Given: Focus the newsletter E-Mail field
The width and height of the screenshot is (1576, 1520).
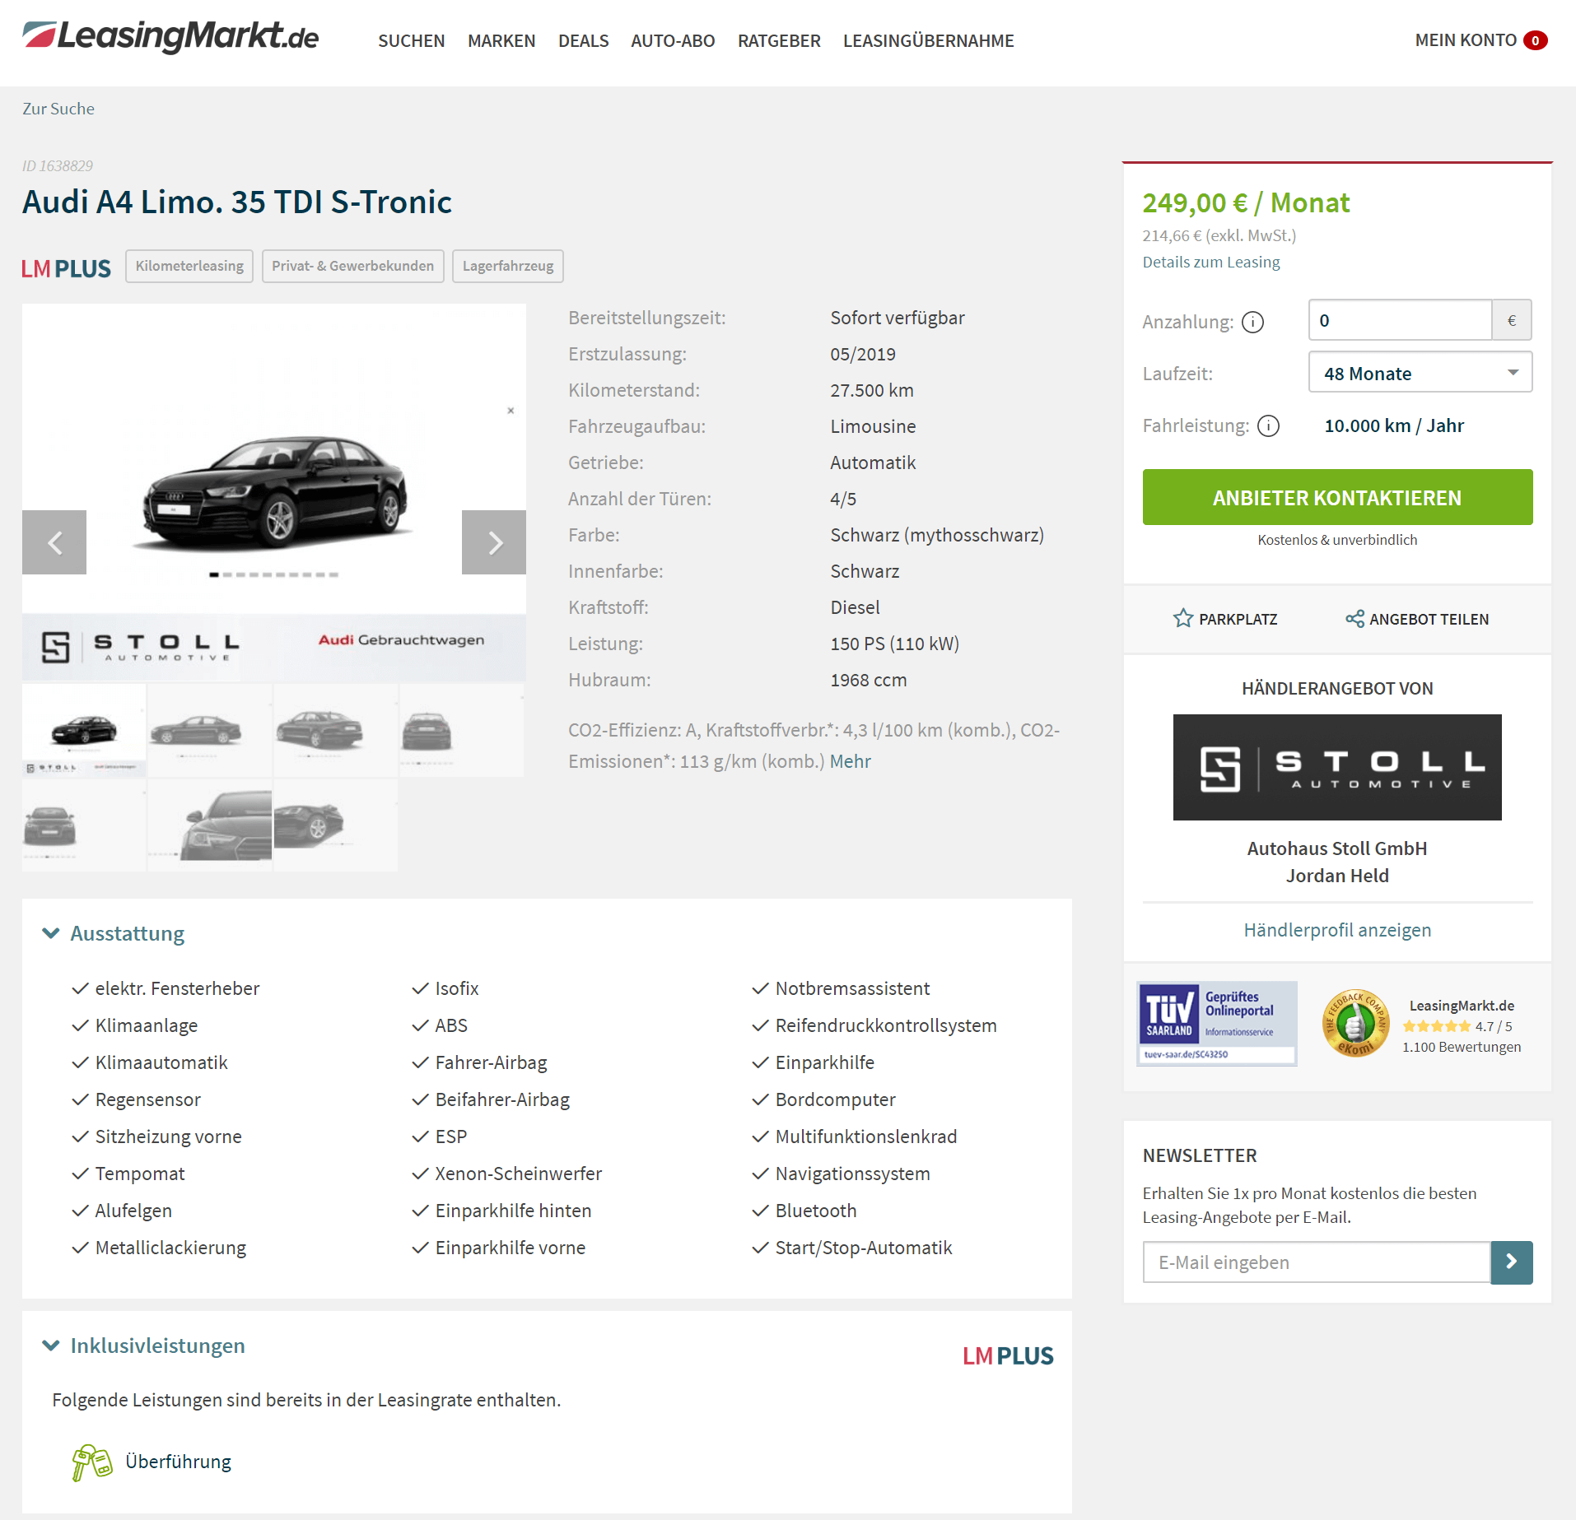Looking at the screenshot, I should tap(1317, 1262).
